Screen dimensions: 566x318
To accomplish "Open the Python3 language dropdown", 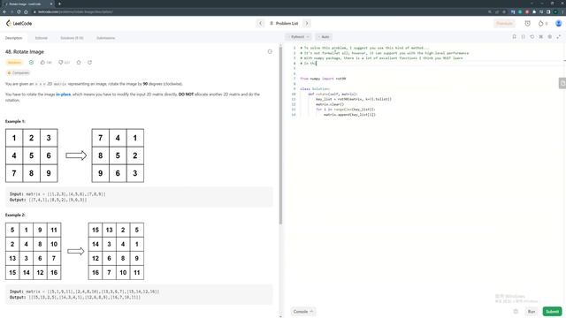I will (299, 37).
